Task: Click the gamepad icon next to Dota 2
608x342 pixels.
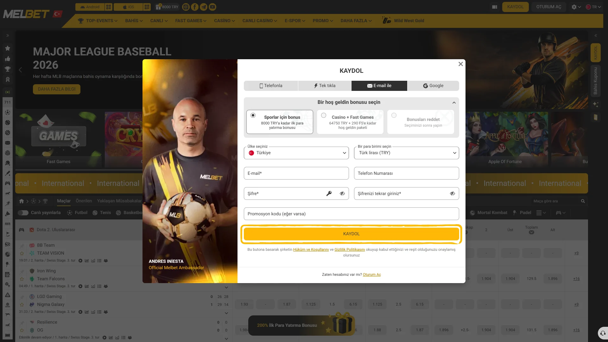Action: coord(22,230)
